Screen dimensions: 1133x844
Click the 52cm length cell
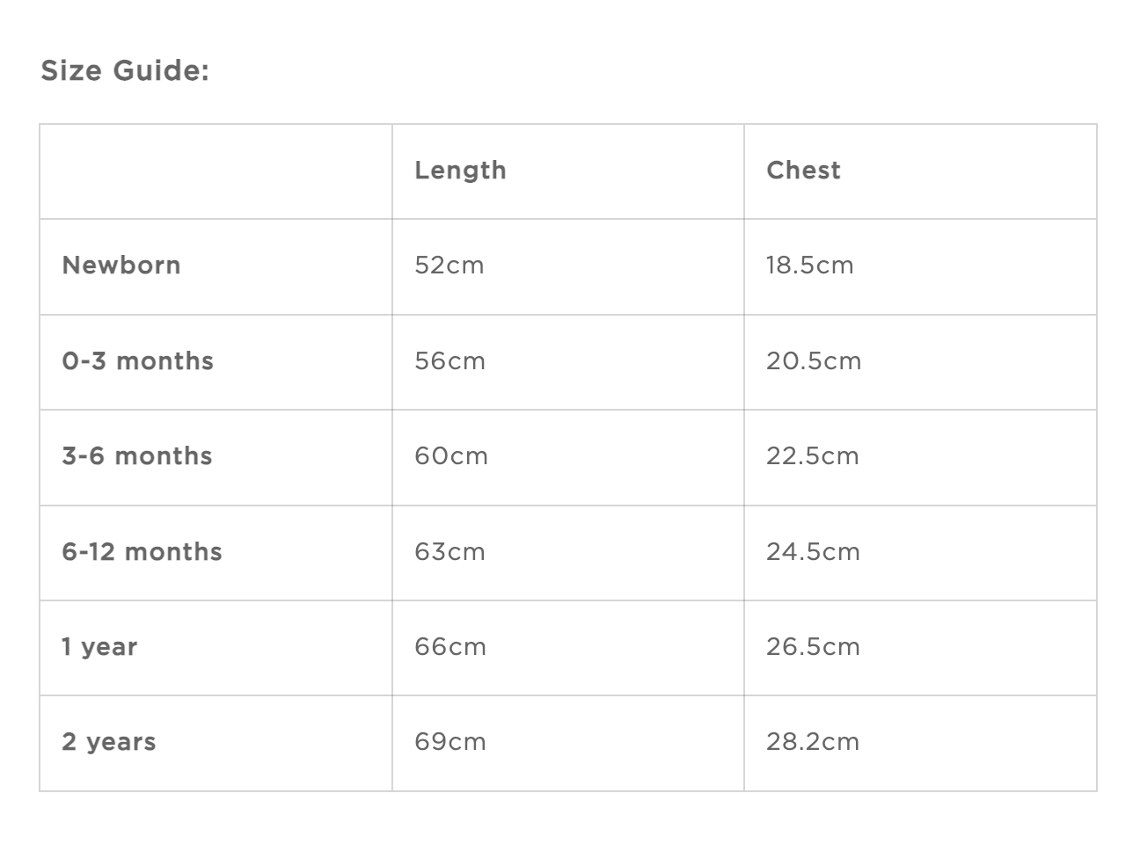(x=450, y=266)
